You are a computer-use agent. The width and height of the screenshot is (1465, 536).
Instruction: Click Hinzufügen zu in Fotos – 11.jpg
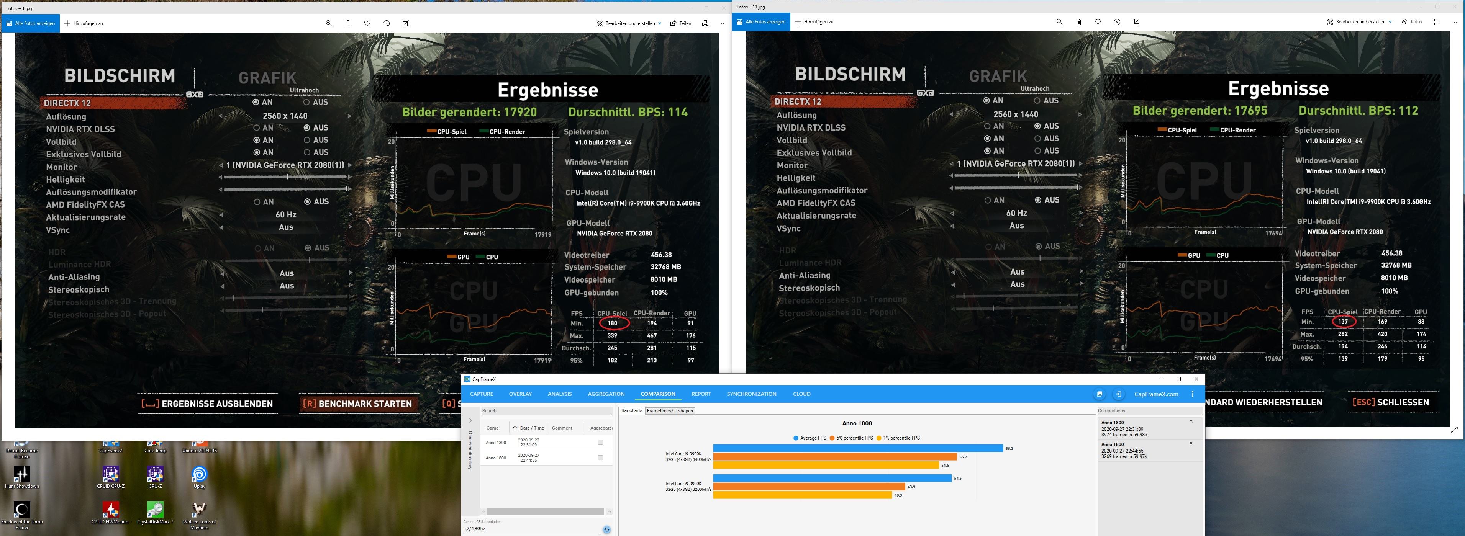coord(814,21)
